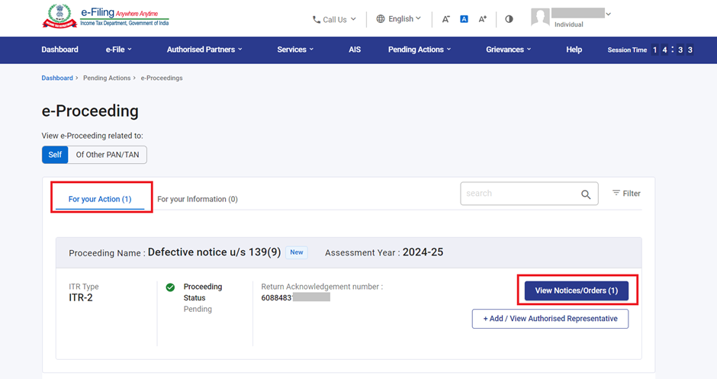Click the Assessment Year 2024-25 value

[423, 252]
